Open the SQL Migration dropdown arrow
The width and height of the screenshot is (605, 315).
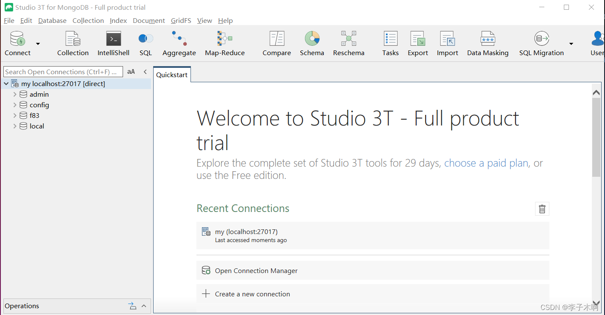571,44
